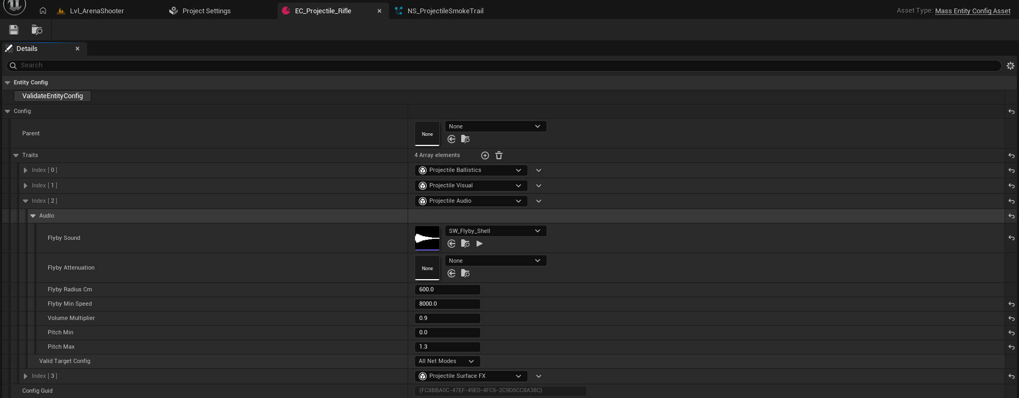Open Projectile Audio trait type dropdown
1019x398 pixels.
[471, 201]
